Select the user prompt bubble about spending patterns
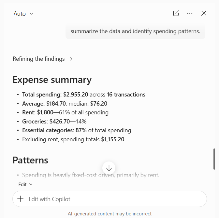This screenshot has height=218, width=219. coord(135,31)
